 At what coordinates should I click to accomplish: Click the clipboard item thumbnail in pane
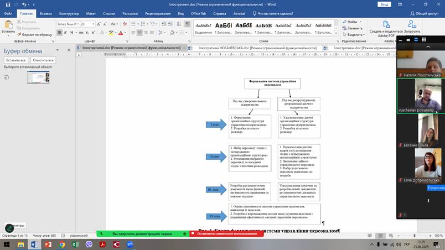38,77
